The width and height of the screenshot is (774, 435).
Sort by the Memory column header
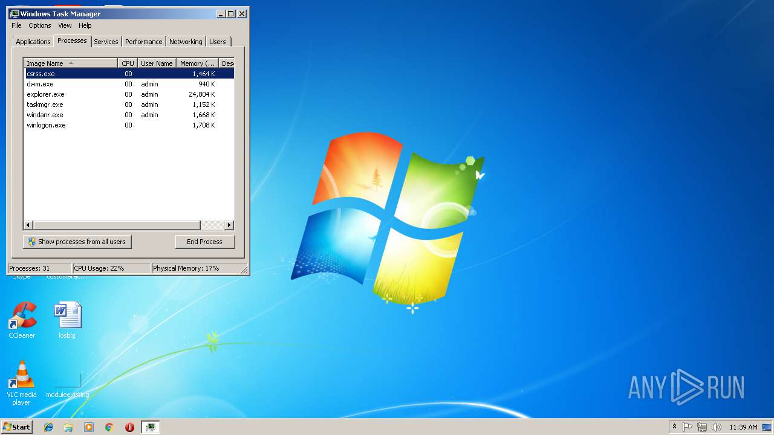pos(197,63)
